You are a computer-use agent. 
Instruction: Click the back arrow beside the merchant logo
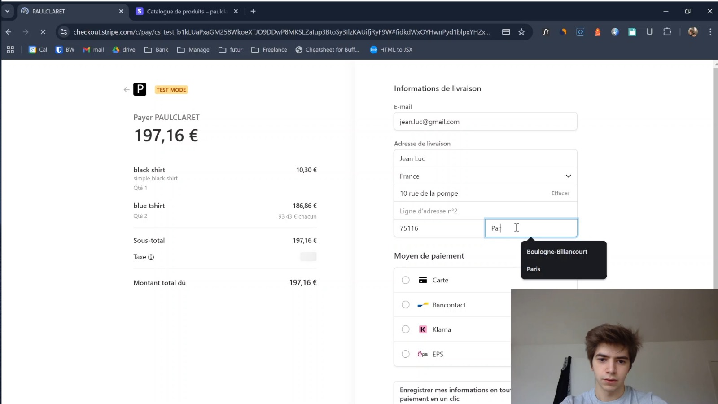(x=126, y=90)
